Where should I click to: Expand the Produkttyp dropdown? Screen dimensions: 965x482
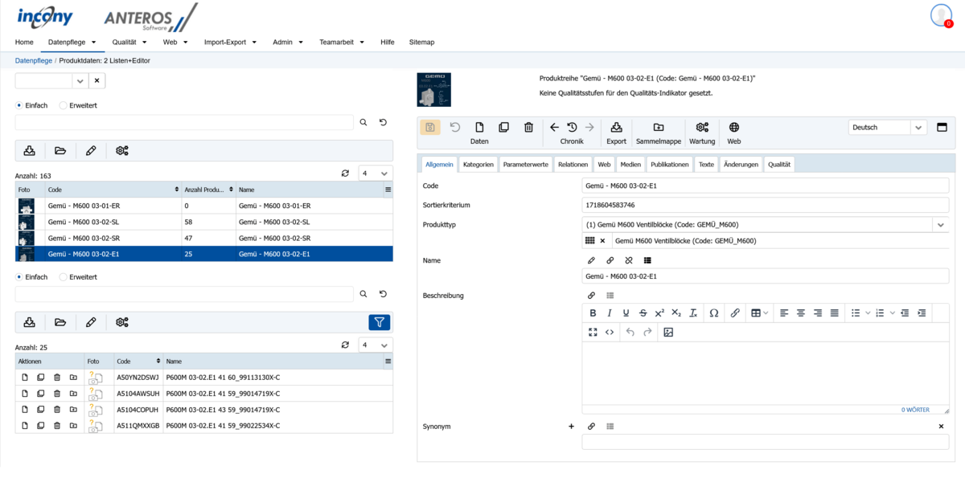pos(940,225)
